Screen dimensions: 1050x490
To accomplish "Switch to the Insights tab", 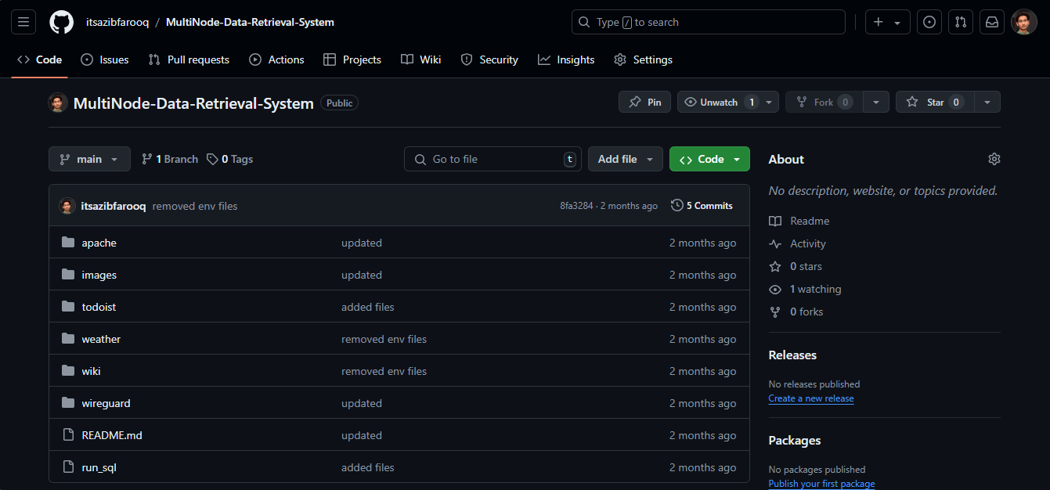I will 566,59.
